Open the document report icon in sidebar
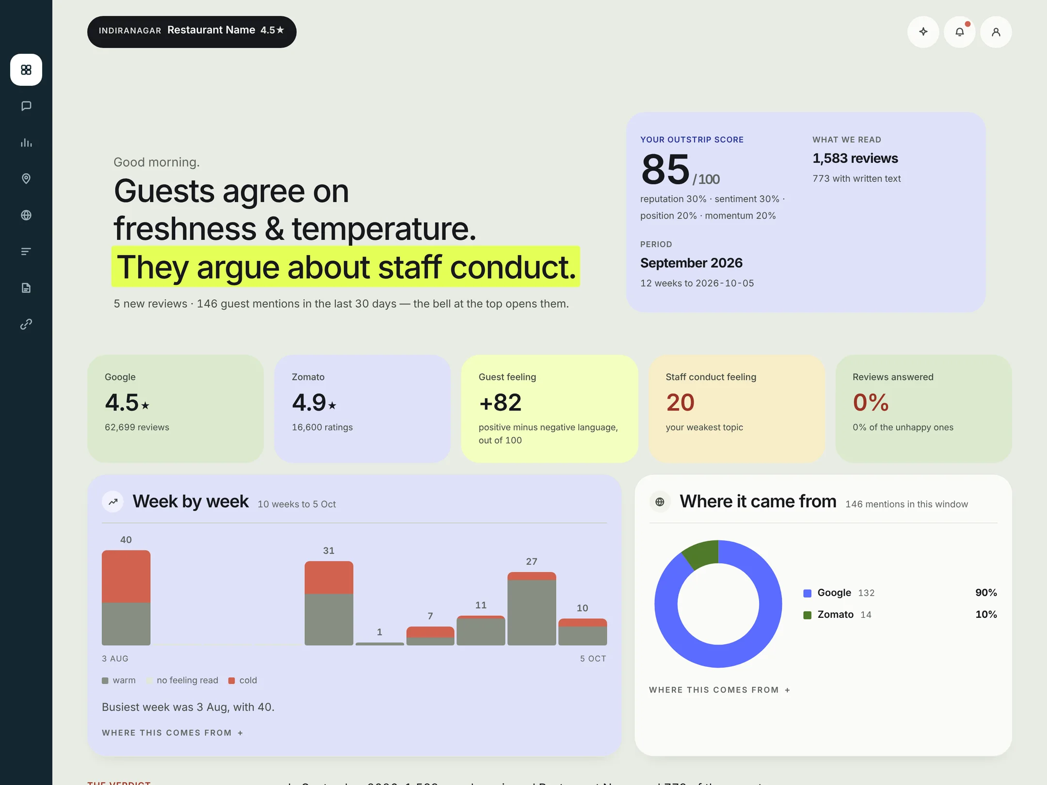The width and height of the screenshot is (1047, 785). 26,288
